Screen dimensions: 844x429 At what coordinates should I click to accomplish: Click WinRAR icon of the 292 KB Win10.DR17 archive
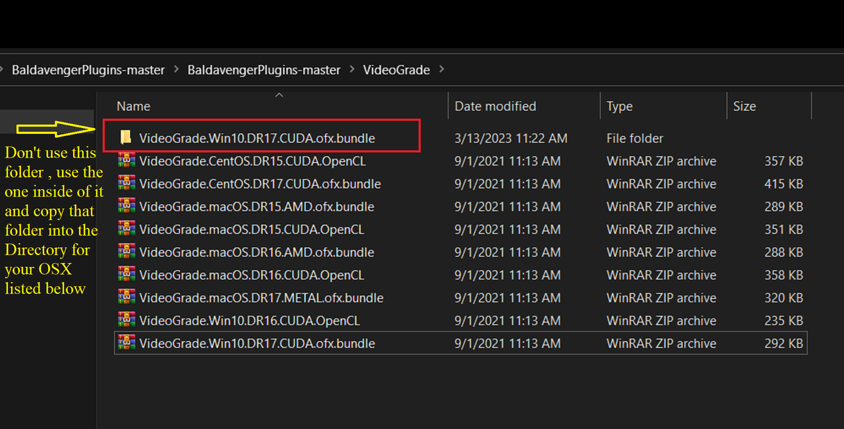click(127, 343)
